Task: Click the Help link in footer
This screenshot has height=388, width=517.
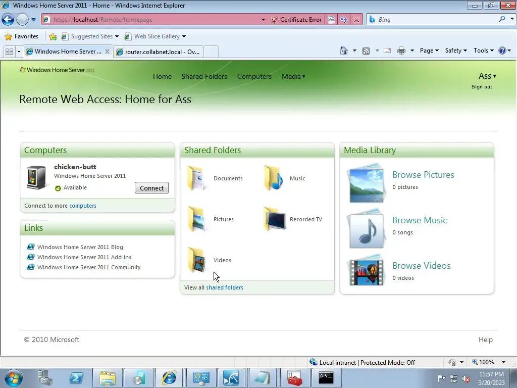Action: [485, 339]
